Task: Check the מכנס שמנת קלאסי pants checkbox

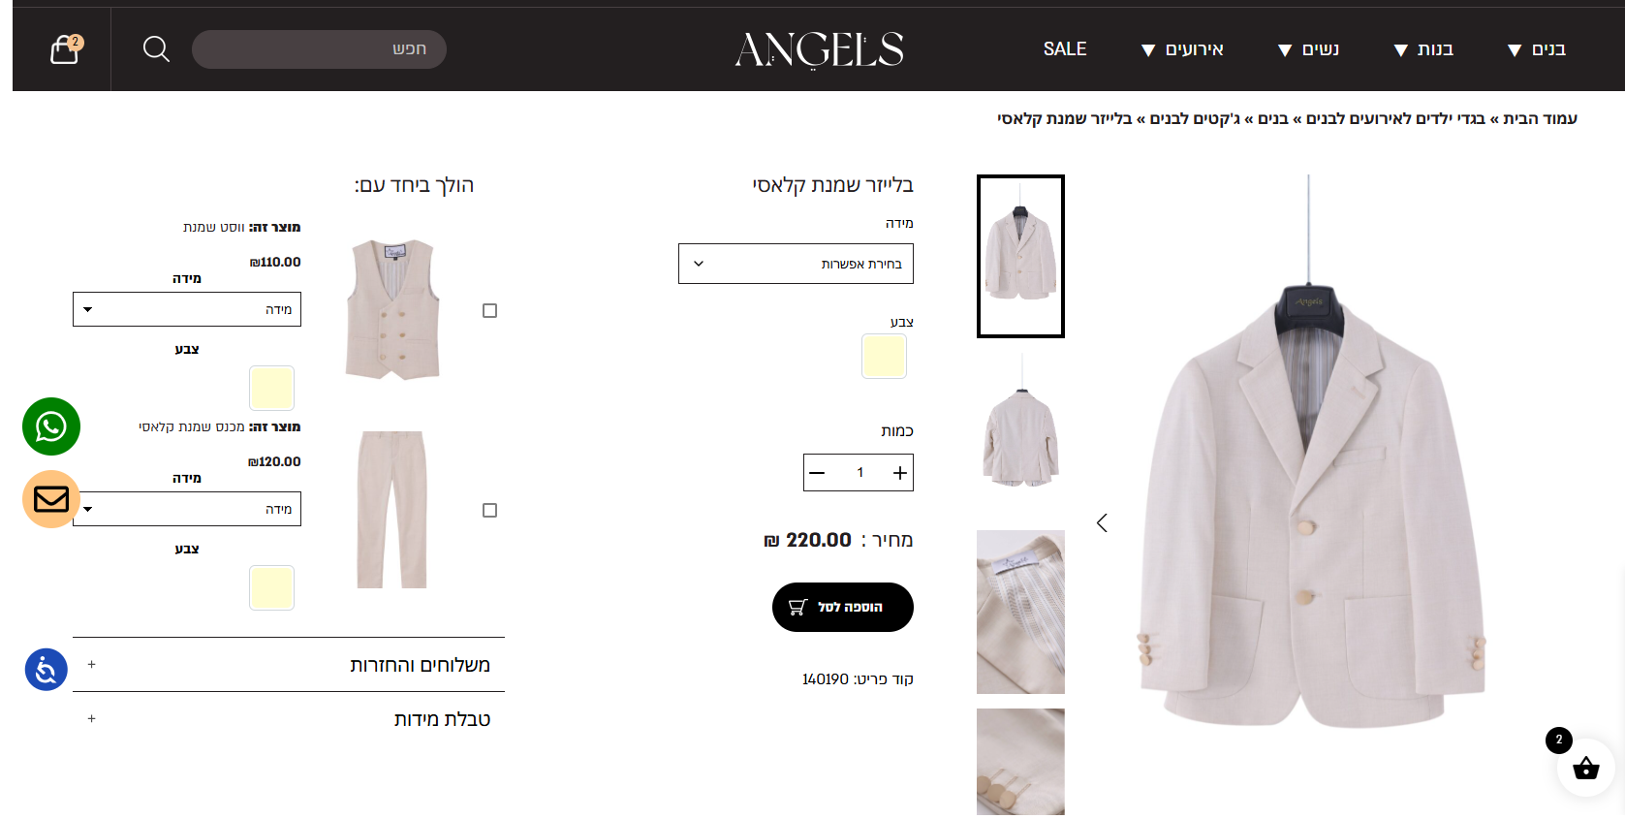Action: [490, 511]
